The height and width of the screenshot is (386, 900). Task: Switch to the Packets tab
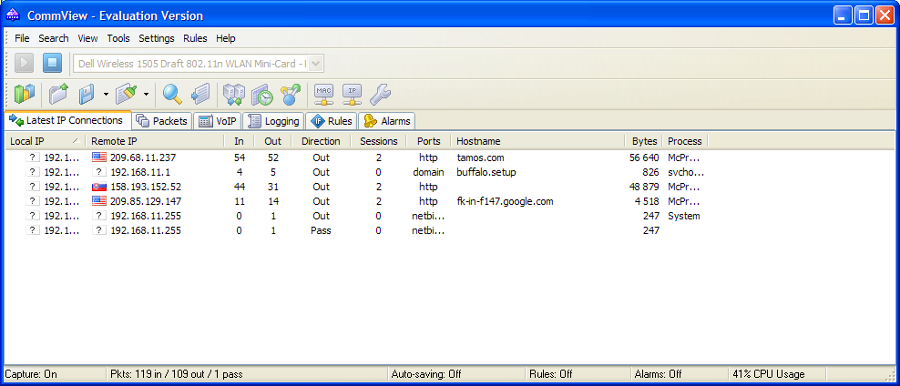coord(162,121)
